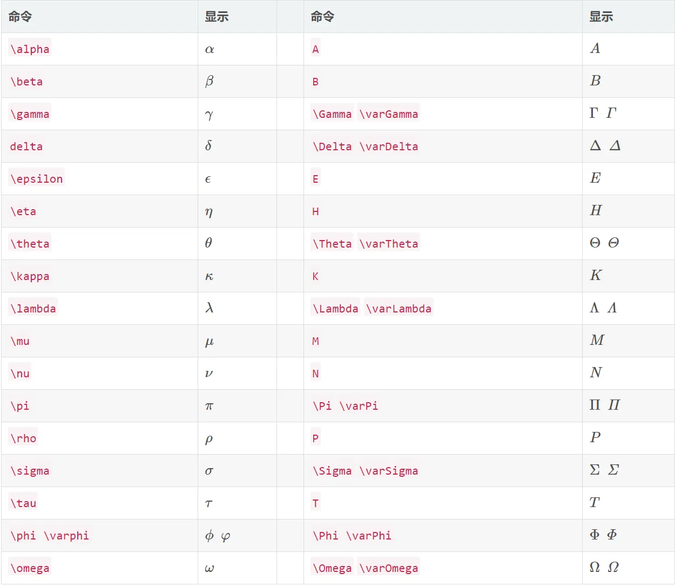The width and height of the screenshot is (675, 586).
Task: Click the \alpha command code
Action: coord(30,49)
